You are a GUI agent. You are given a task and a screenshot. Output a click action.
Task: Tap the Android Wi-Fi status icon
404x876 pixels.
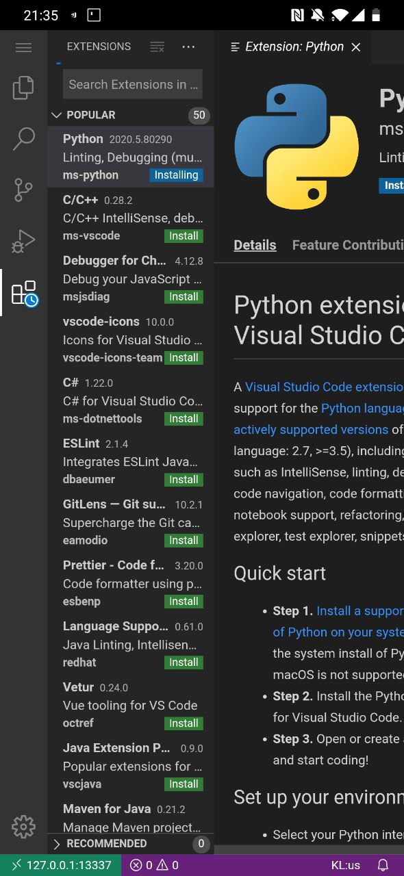pyautogui.click(x=338, y=15)
